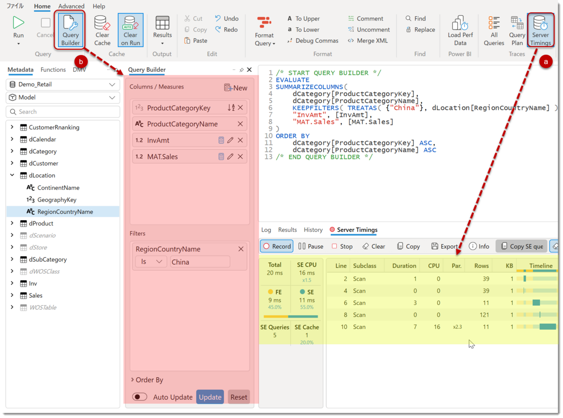Remove ProductCategoryName from columns
The width and height of the screenshot is (563, 418).
point(240,124)
